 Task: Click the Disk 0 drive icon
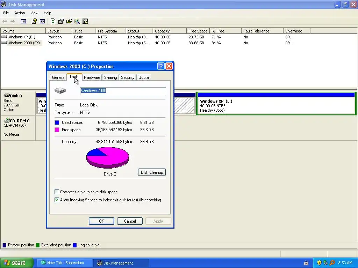coord(7,96)
